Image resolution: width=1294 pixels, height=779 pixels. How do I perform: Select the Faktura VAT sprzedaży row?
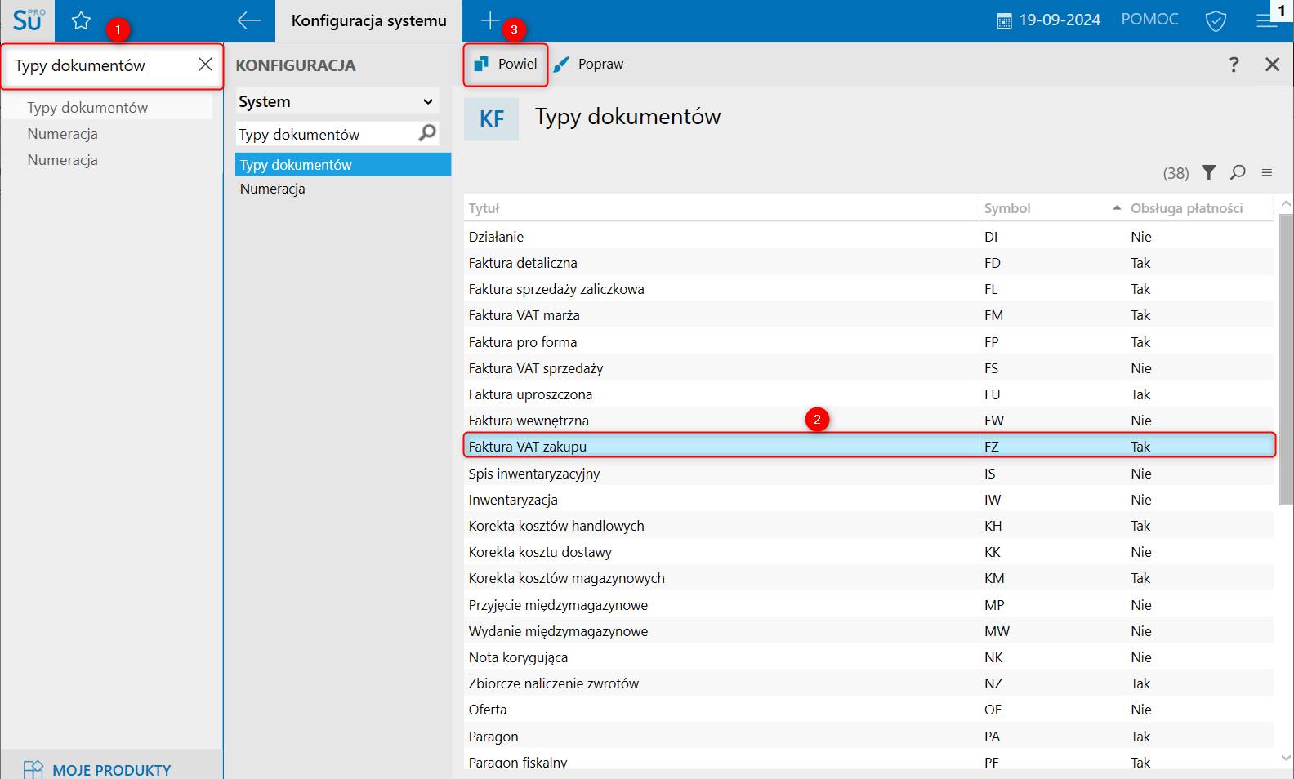click(x=868, y=368)
